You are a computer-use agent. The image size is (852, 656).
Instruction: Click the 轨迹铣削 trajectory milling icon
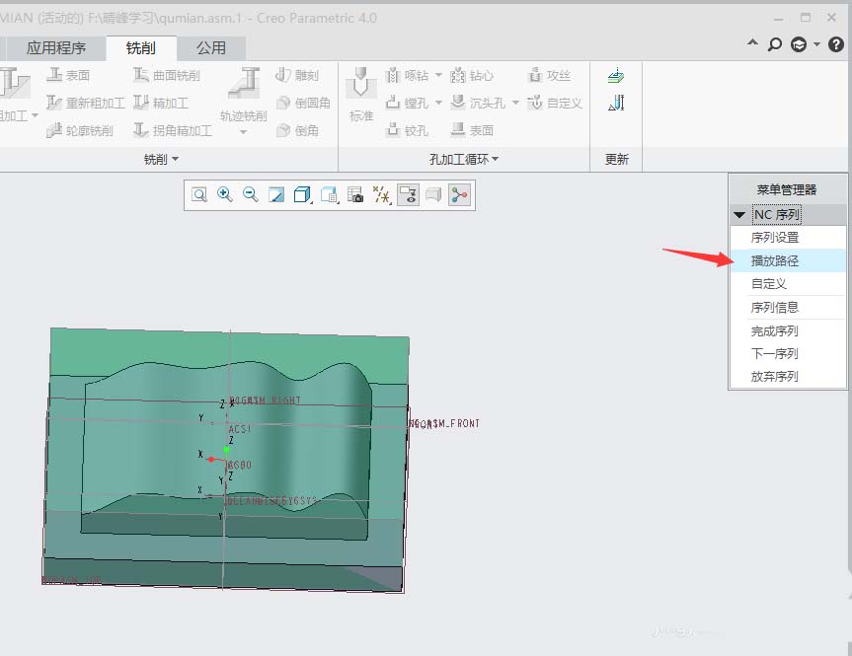[244, 85]
